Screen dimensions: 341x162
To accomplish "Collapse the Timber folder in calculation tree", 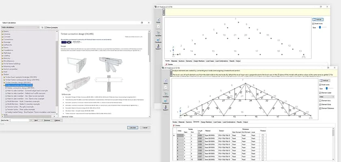I will (2, 74).
